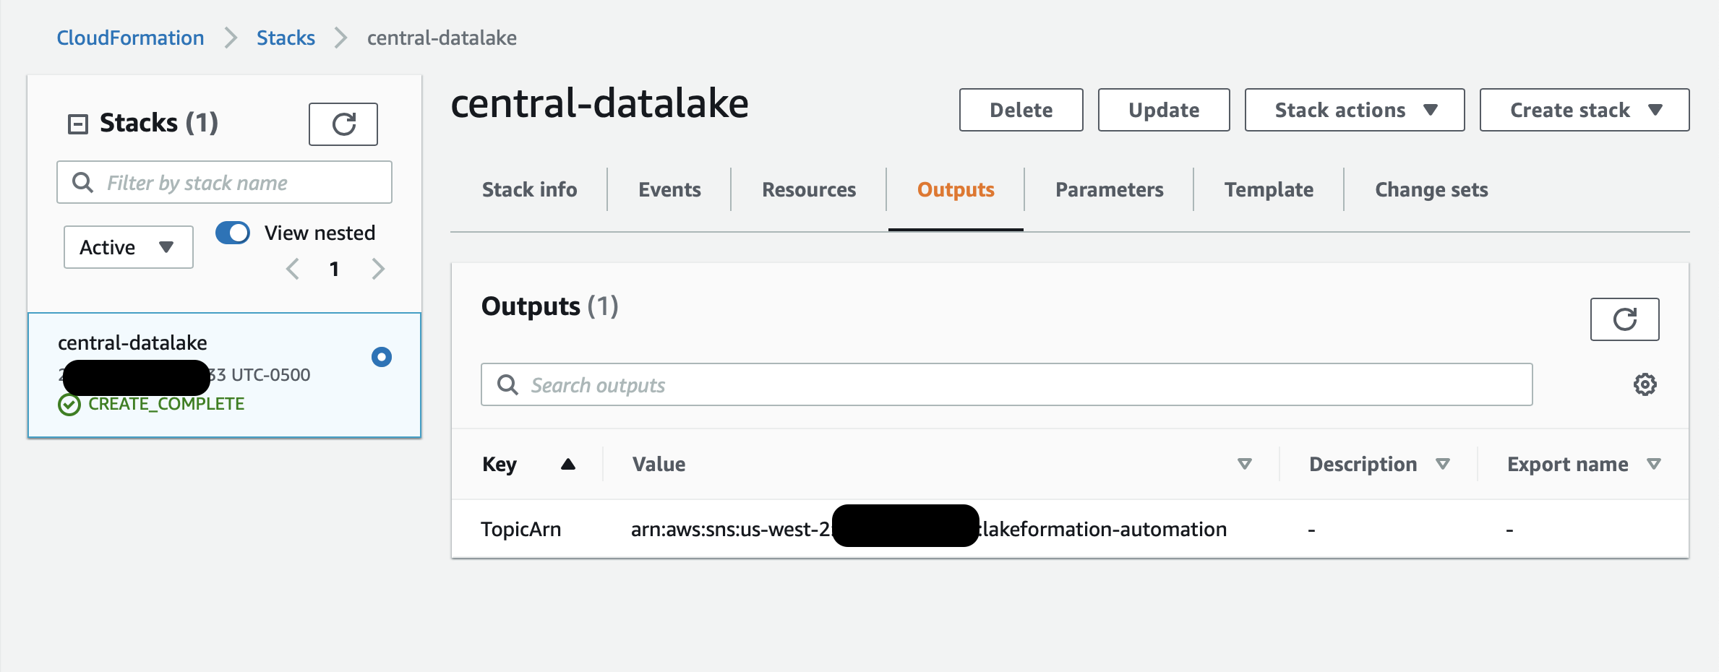
Task: Select the Outputs tab
Action: pyautogui.click(x=956, y=189)
